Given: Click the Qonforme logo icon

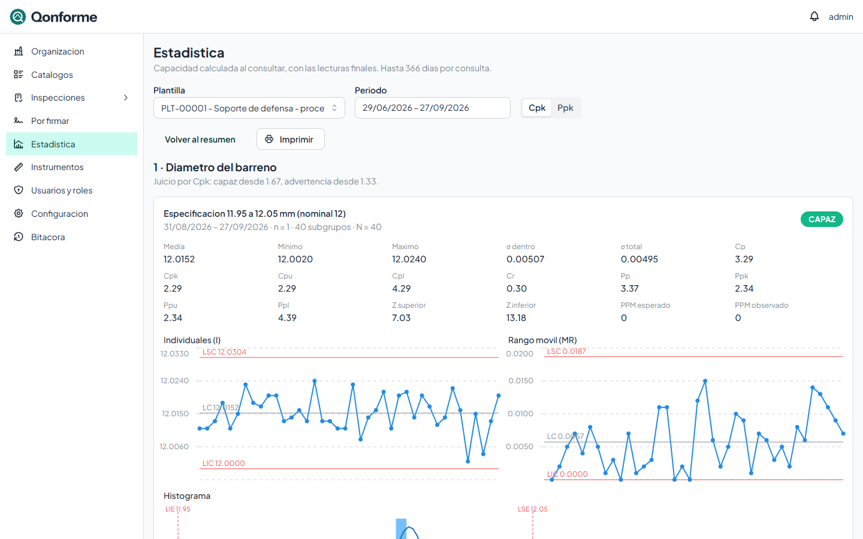Looking at the screenshot, I should pyautogui.click(x=18, y=17).
